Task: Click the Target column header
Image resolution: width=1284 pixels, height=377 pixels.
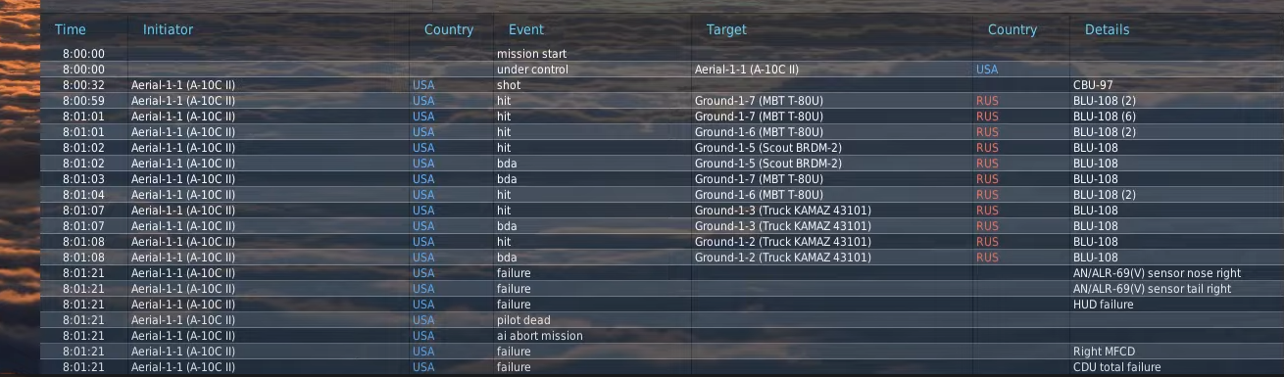Action: point(726,29)
